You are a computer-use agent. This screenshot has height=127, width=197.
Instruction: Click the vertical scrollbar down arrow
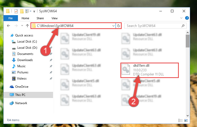click(188, 115)
